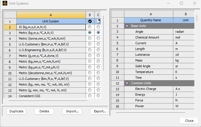Click the vertical scrollbar of quantity table
The height and width of the screenshot is (127, 201).
pyautogui.click(x=197, y=18)
